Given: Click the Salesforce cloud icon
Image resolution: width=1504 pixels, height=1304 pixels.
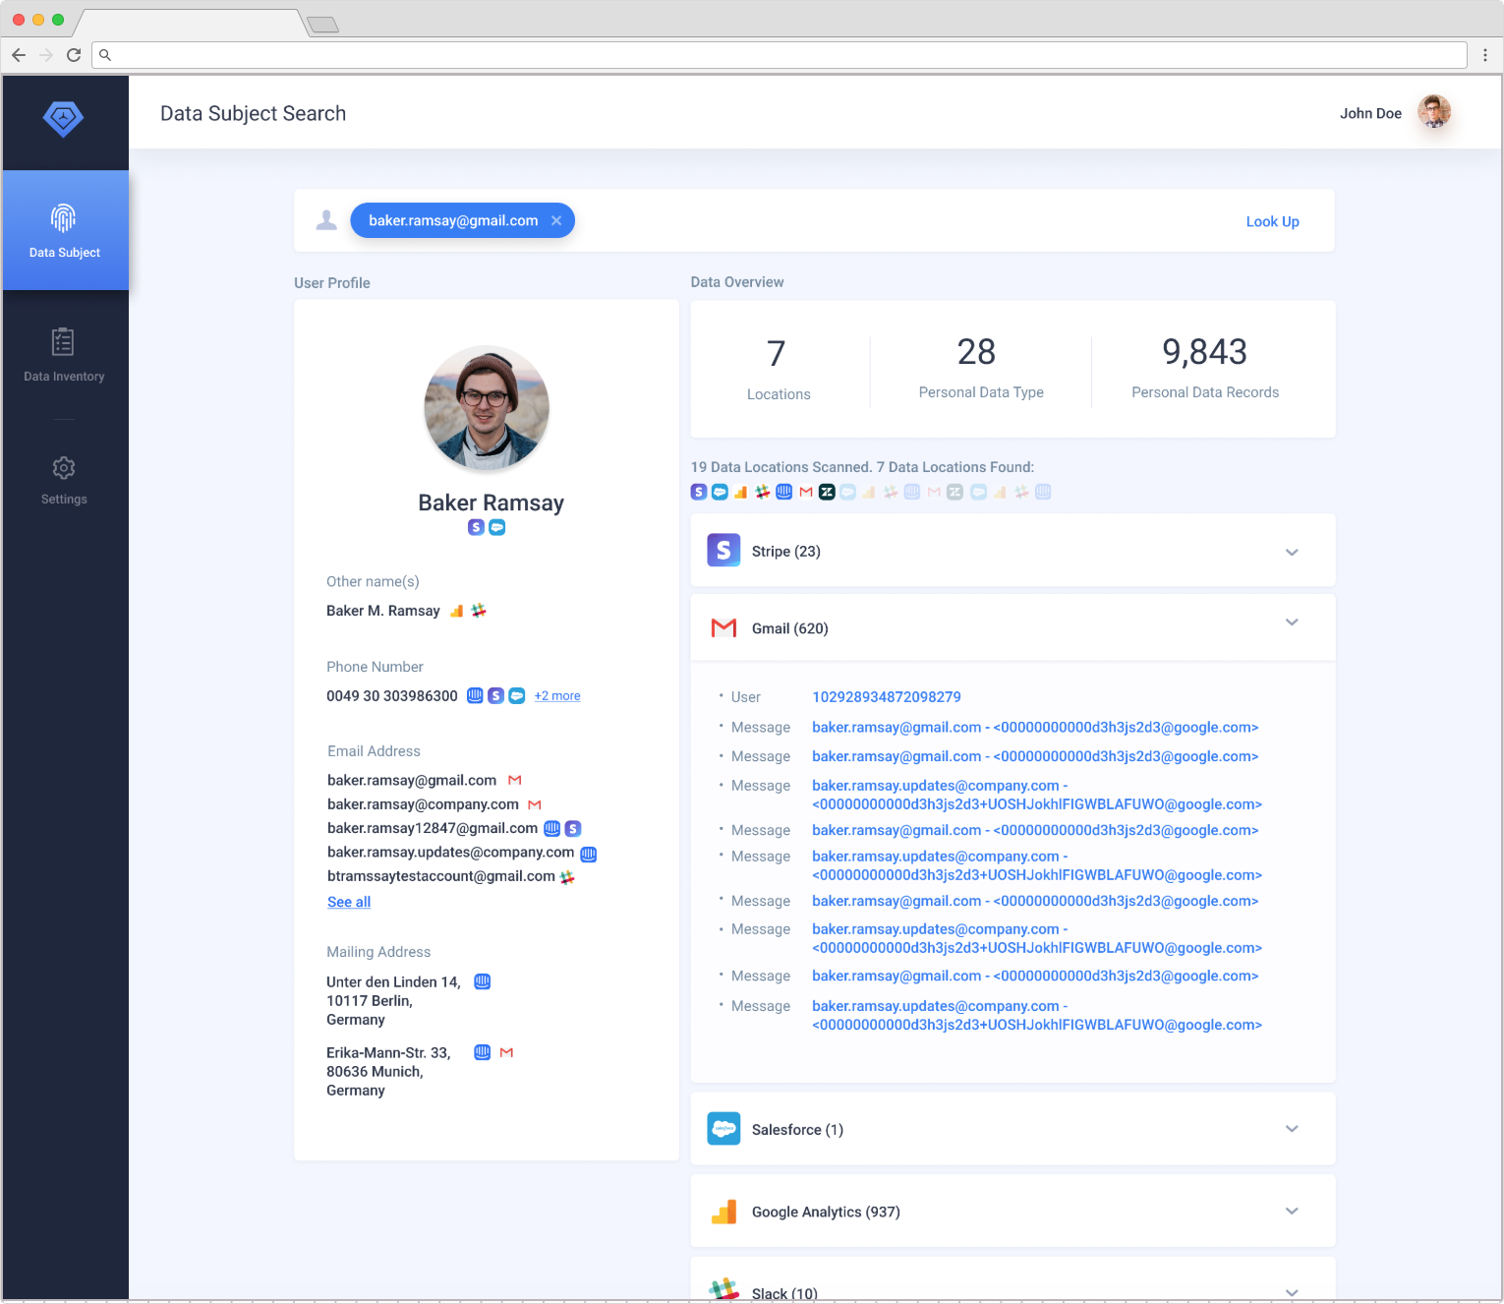Looking at the screenshot, I should pyautogui.click(x=723, y=1128).
